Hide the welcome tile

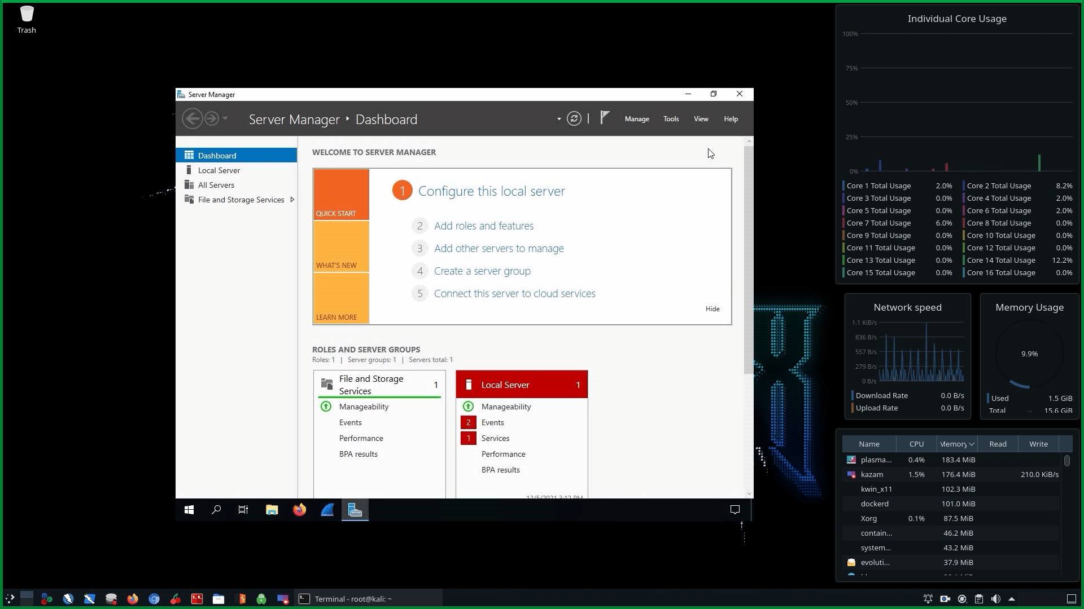(713, 309)
